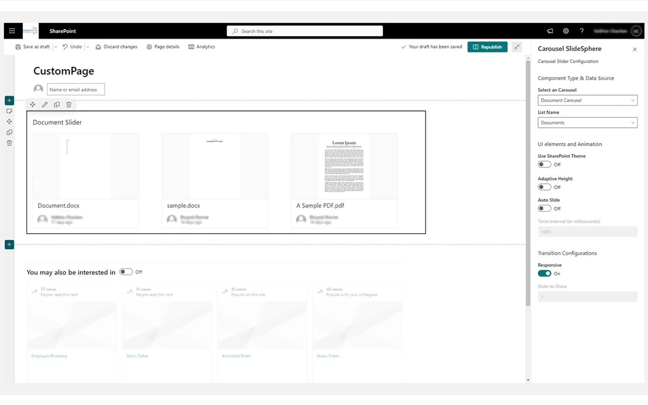Add a new section above the carousel
The image size is (648, 405).
coord(9,100)
